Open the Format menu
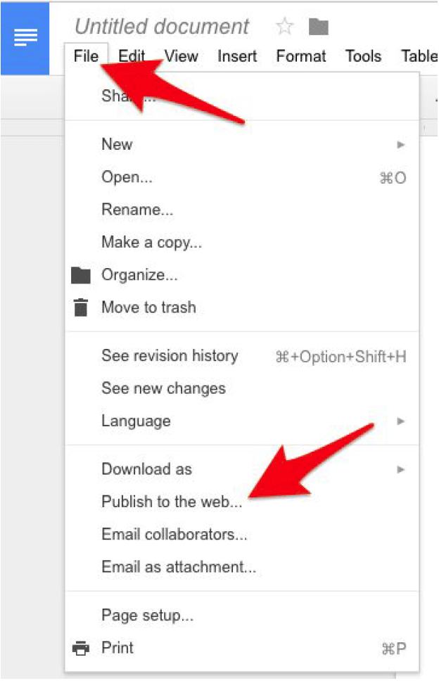Image resolution: width=439 pixels, height=681 pixels. [301, 56]
